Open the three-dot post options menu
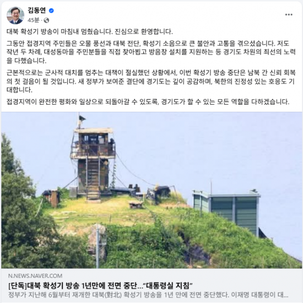303x303 pixels. (x=289, y=15)
